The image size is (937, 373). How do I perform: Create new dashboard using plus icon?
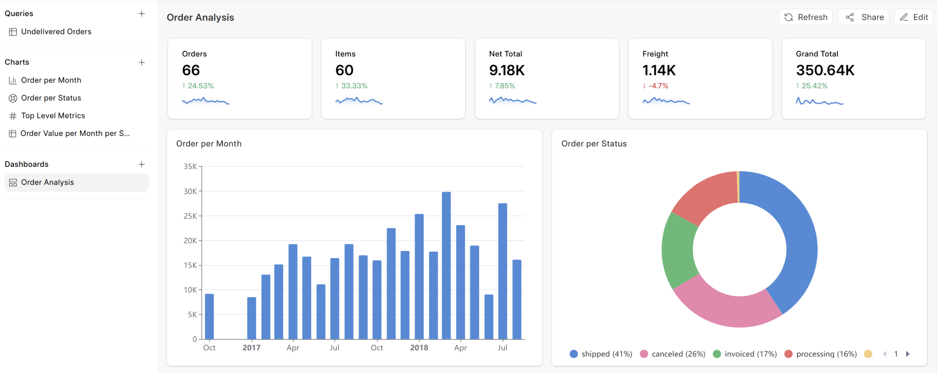pyautogui.click(x=142, y=165)
